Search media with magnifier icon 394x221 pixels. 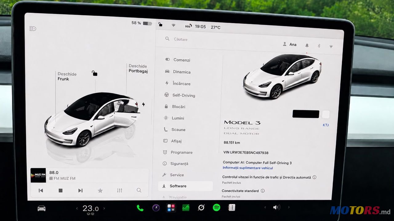(139, 190)
